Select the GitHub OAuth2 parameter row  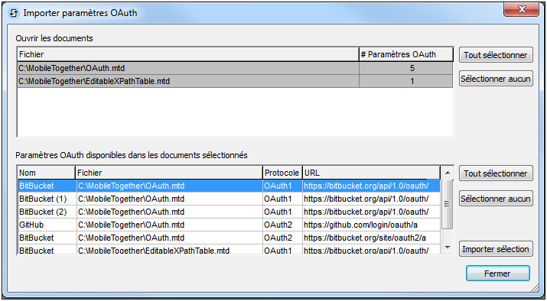[229, 225]
